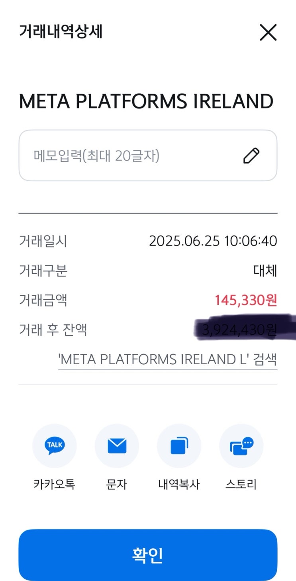Tap the scribbled-out balance amount

(239, 330)
